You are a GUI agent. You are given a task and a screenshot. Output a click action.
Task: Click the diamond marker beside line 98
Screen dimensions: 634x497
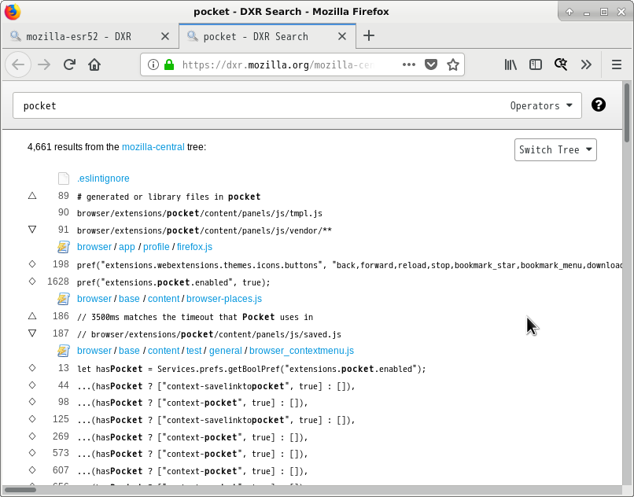[x=32, y=402]
